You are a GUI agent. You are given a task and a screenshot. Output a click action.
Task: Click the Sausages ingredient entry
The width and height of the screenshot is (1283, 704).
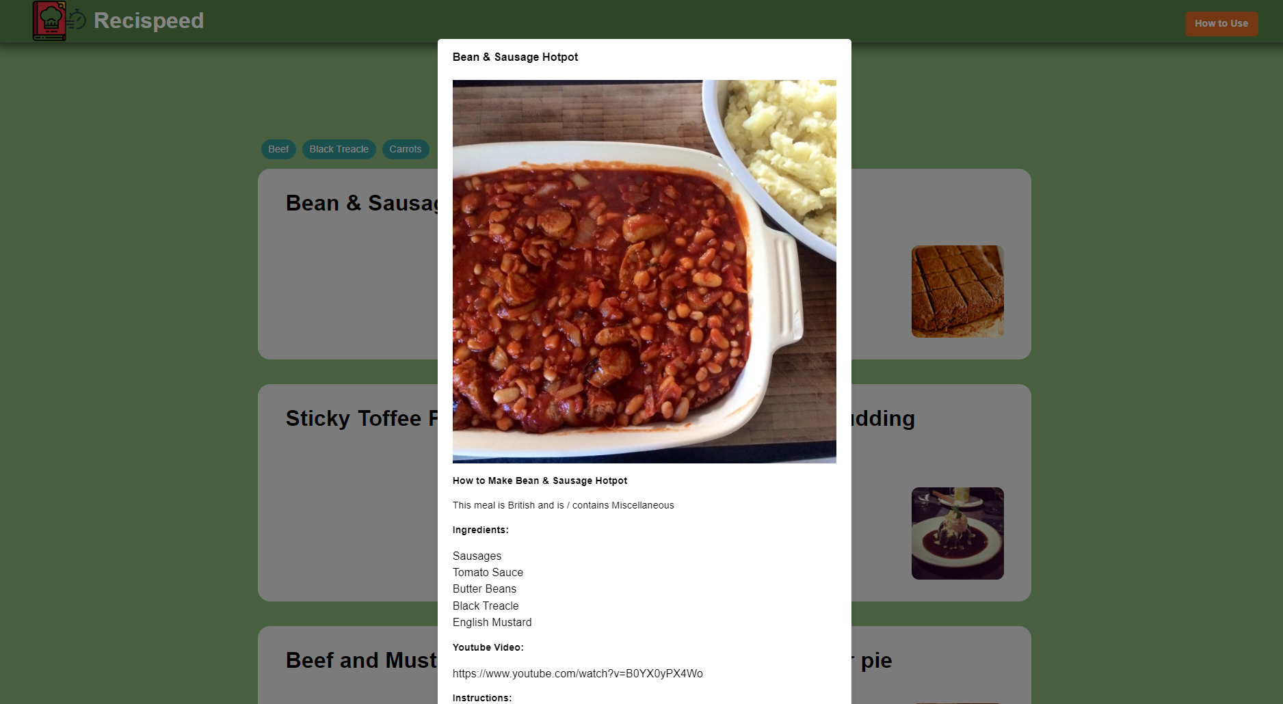point(477,556)
